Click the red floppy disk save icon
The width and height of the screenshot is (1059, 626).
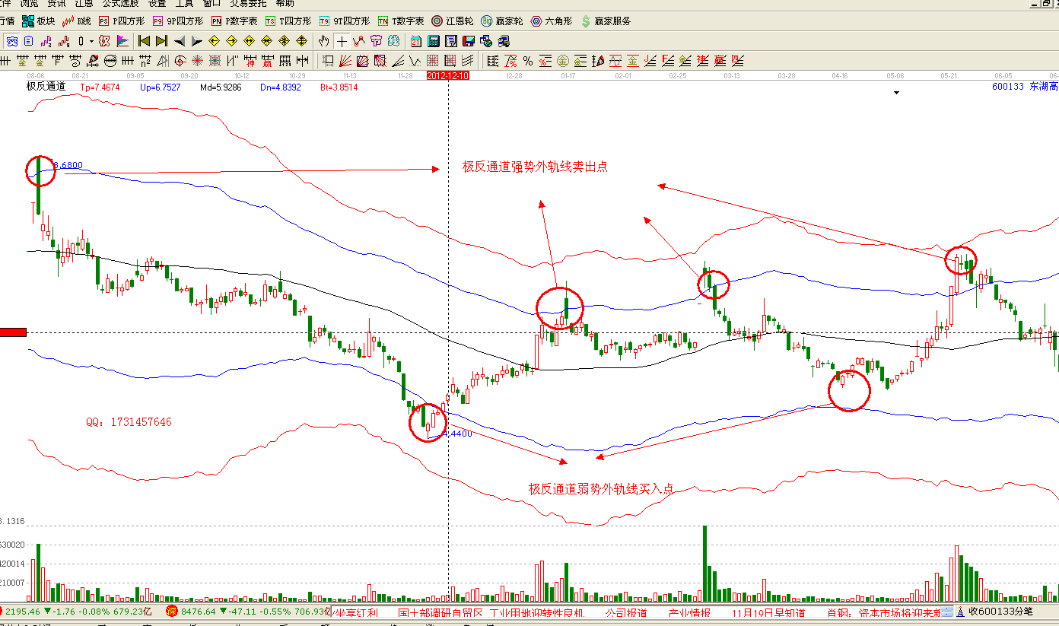pos(469,41)
